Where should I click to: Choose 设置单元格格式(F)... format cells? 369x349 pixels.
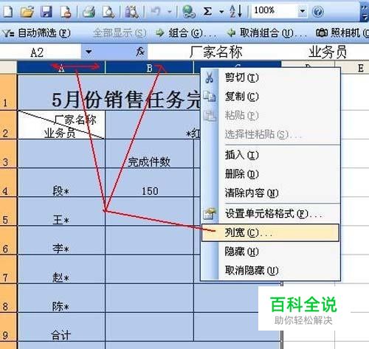(271, 214)
